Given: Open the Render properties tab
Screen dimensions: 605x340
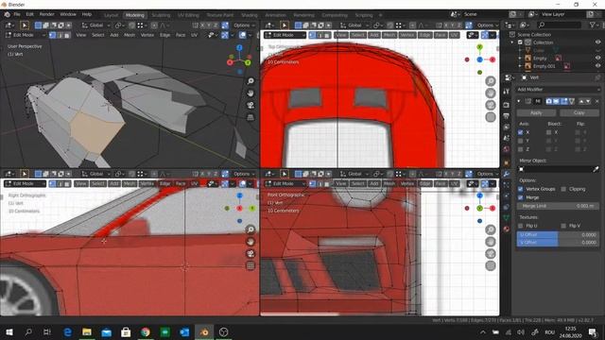Looking at the screenshot, I should coord(507,105).
